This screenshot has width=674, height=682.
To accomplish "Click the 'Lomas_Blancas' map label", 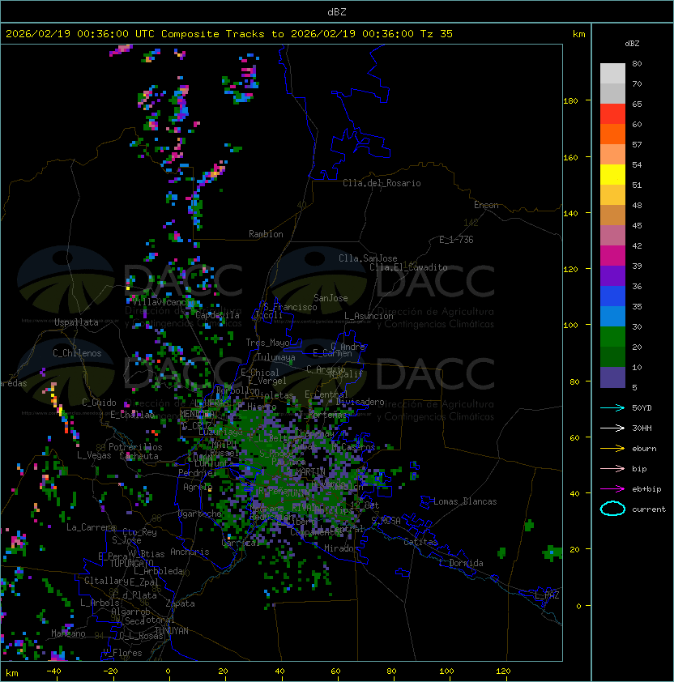I will (465, 501).
